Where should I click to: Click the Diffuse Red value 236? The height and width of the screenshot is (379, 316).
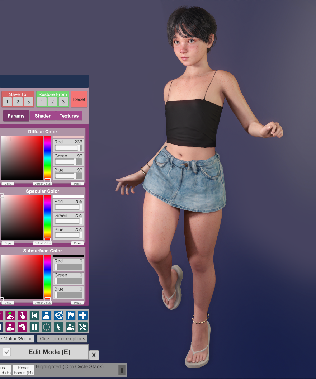pyautogui.click(x=78, y=142)
